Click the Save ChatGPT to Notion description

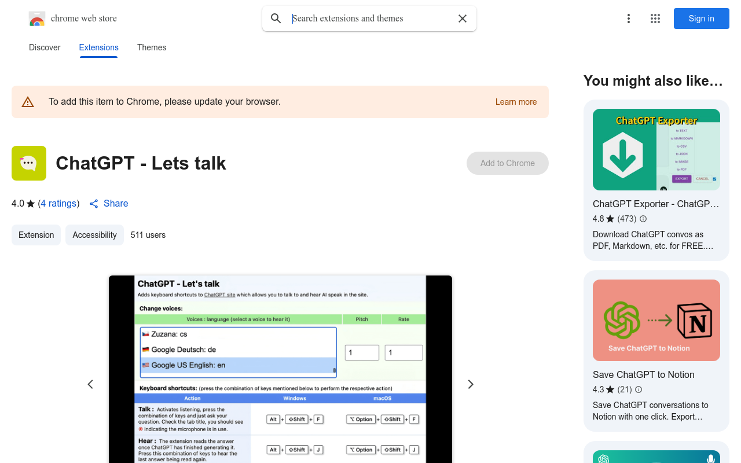[x=651, y=411]
